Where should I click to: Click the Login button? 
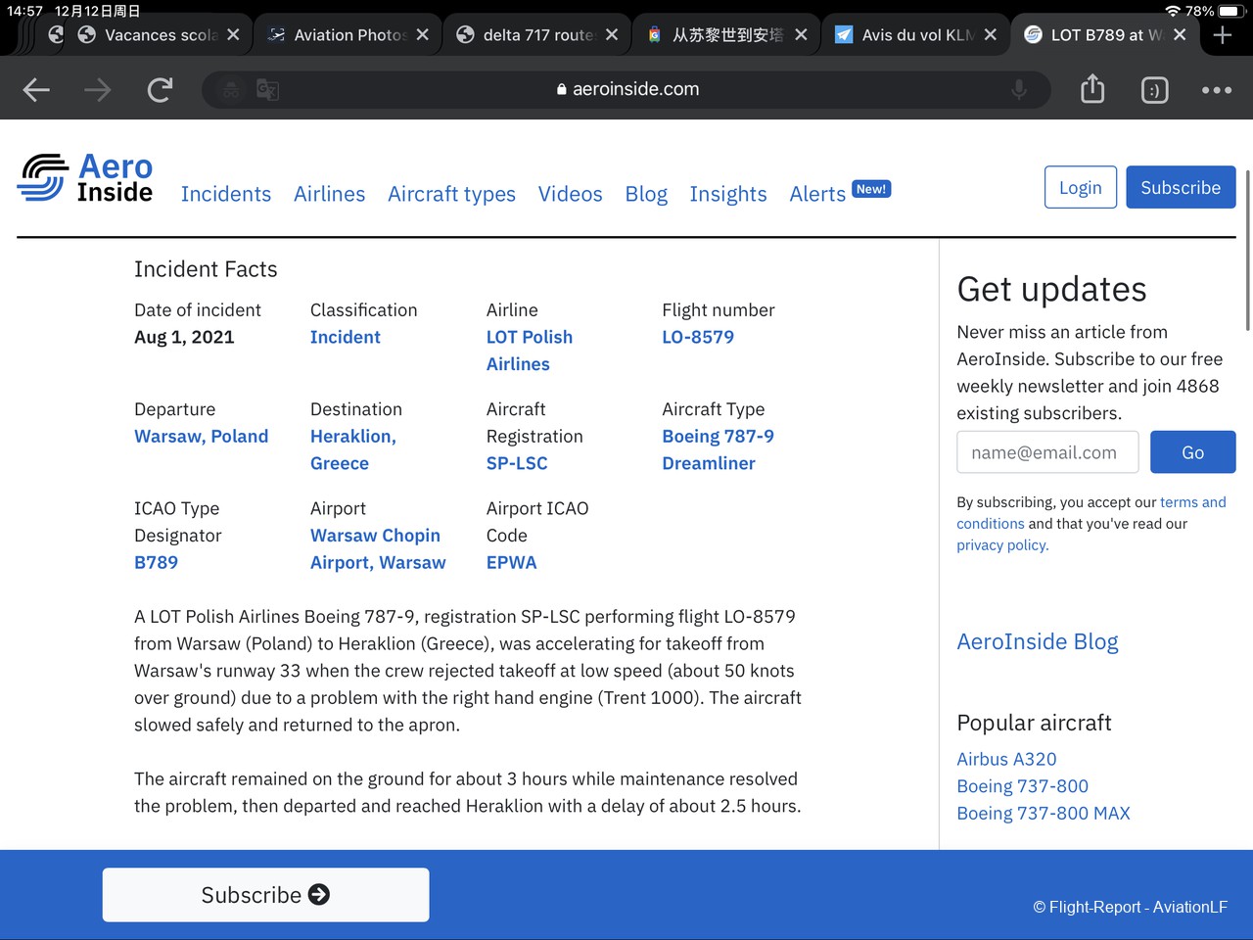pos(1080,187)
